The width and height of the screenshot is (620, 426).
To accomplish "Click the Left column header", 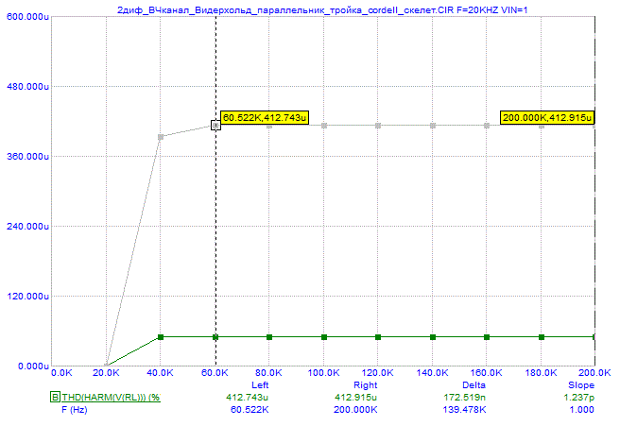I will pyautogui.click(x=260, y=385).
